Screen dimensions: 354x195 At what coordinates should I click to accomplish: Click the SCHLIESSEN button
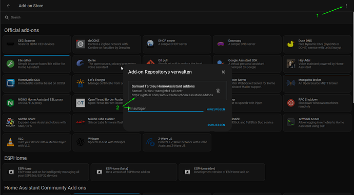pyautogui.click(x=216, y=125)
